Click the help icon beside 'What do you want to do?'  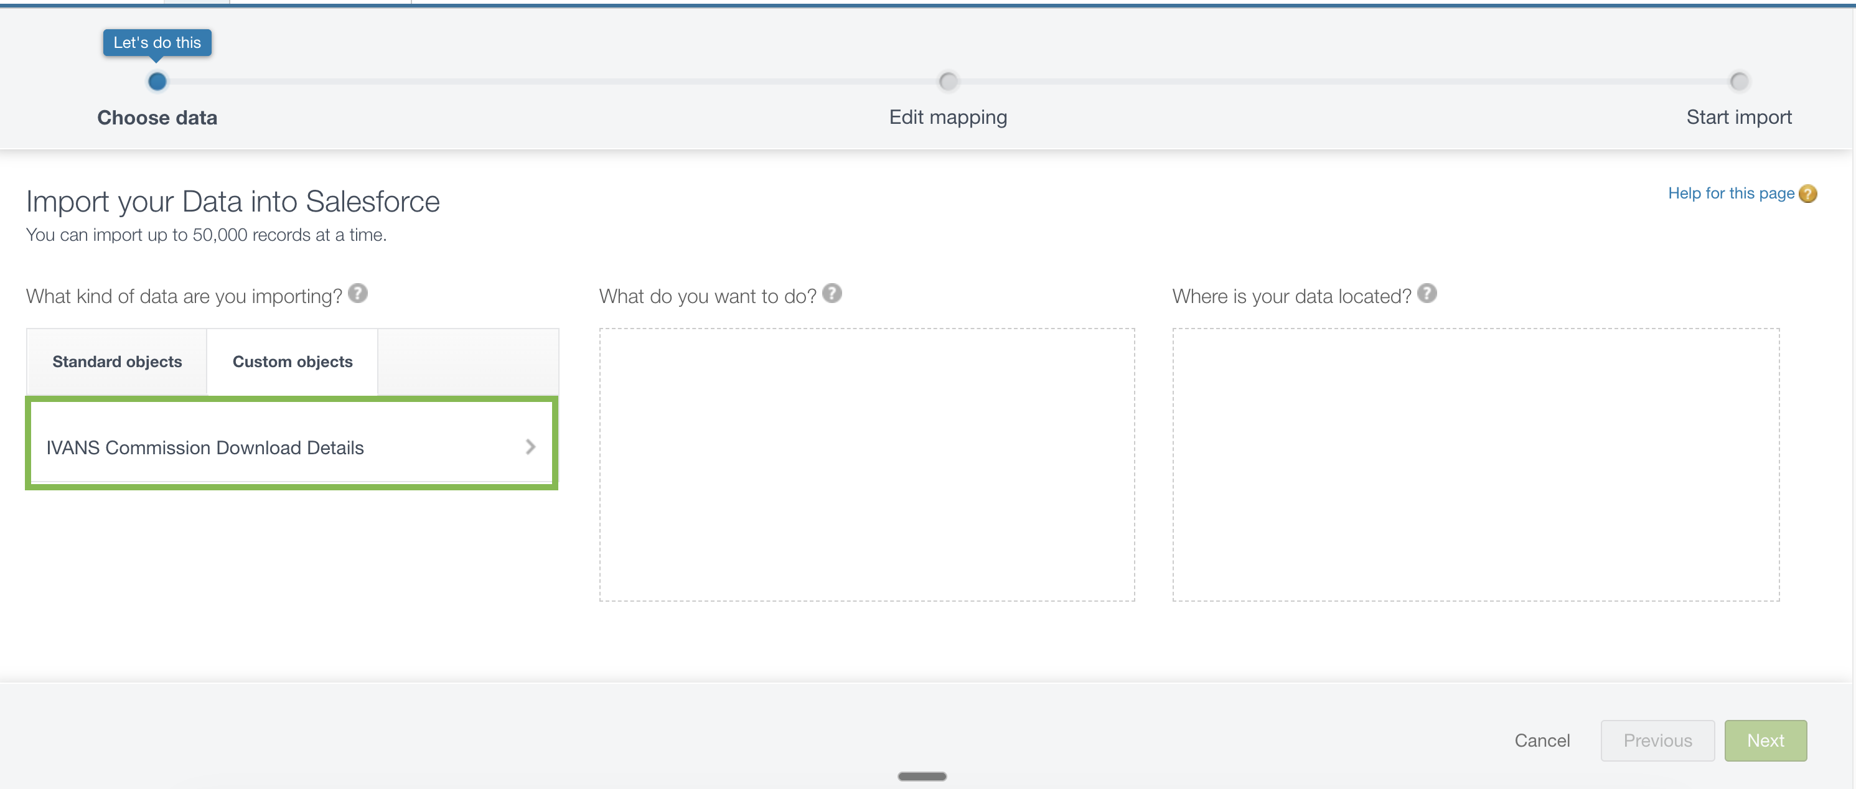(832, 294)
